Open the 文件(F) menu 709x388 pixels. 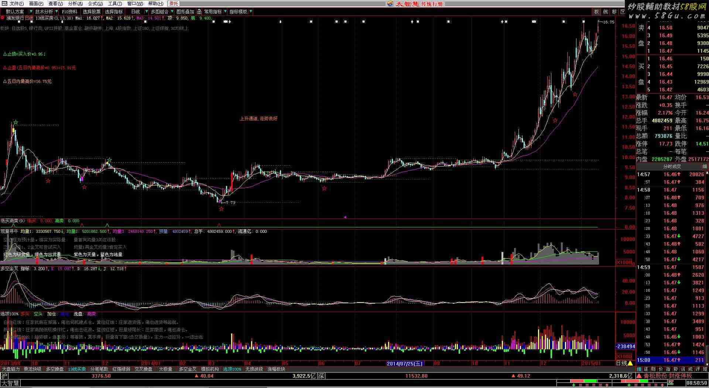click(x=17, y=3)
